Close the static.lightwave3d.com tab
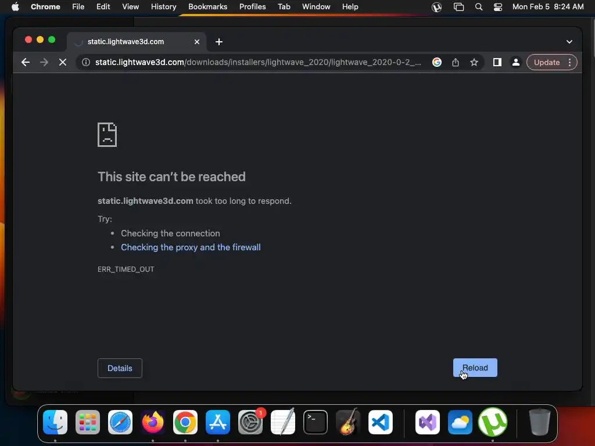This screenshot has width=595, height=446. click(x=197, y=42)
